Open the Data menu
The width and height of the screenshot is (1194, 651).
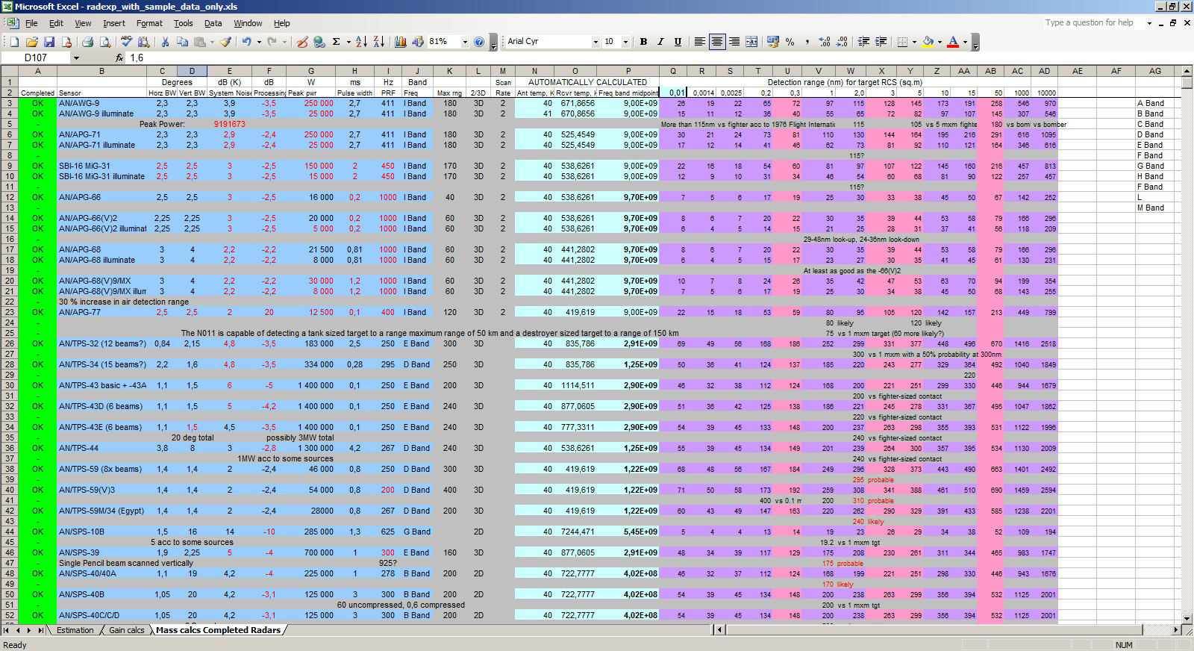213,23
